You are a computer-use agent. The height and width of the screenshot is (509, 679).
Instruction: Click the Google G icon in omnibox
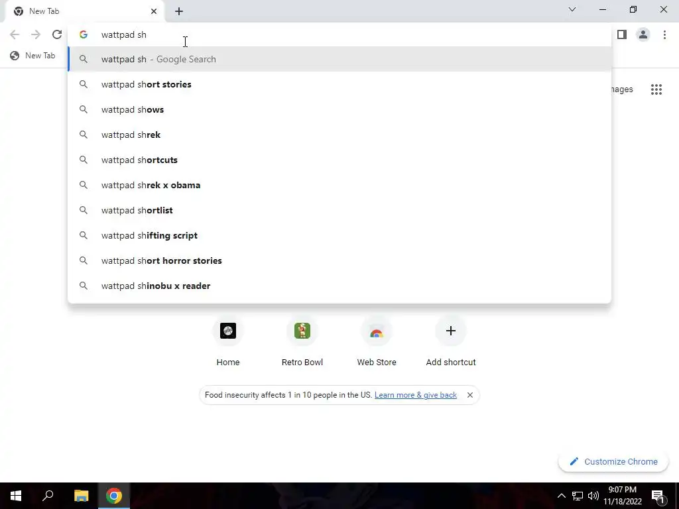tap(83, 34)
